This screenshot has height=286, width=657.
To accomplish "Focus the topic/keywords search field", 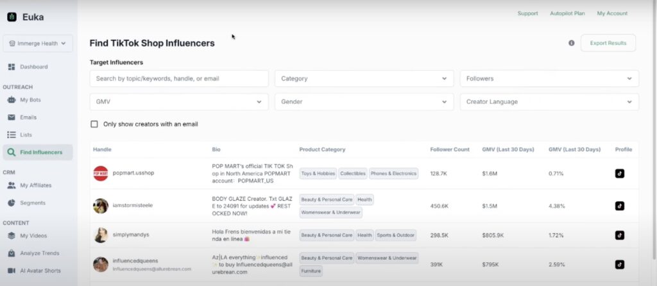I will coord(179,79).
